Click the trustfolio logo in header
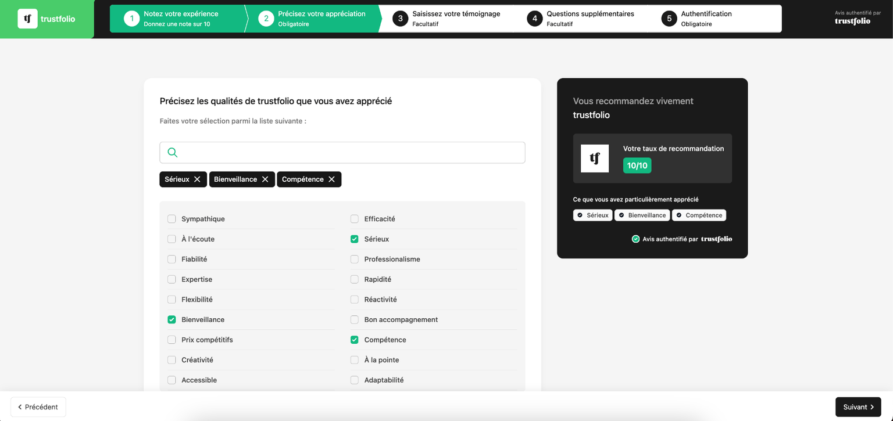 [x=47, y=19]
